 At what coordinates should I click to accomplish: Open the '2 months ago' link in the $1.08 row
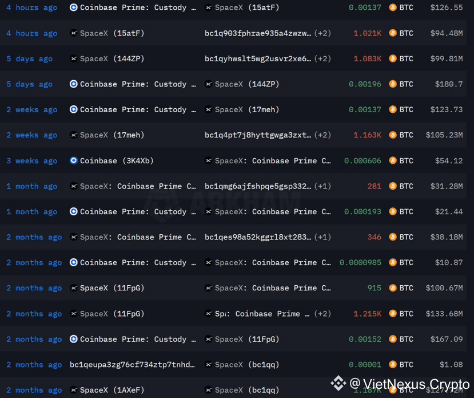tap(34, 364)
